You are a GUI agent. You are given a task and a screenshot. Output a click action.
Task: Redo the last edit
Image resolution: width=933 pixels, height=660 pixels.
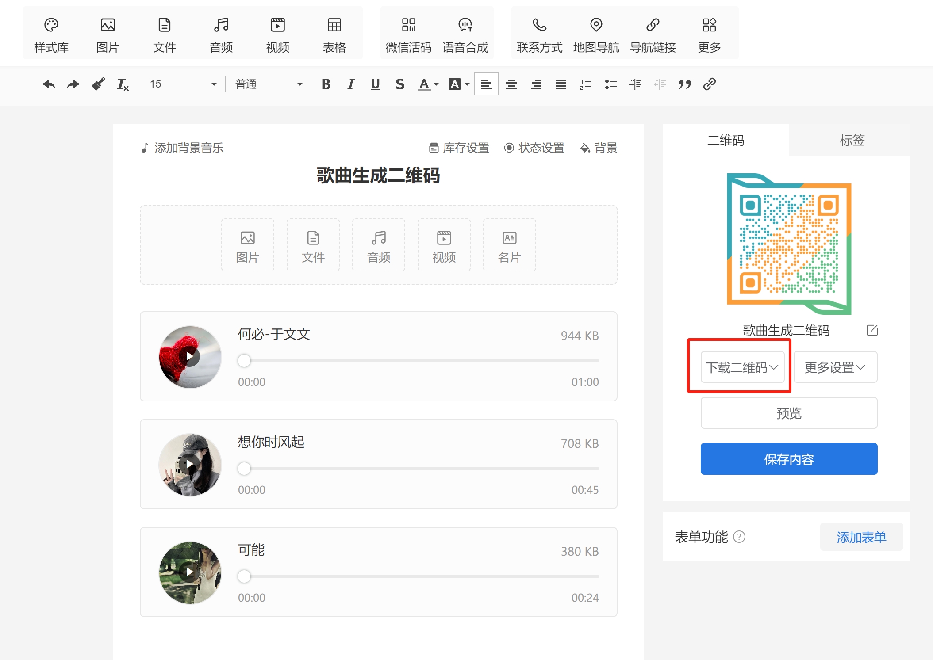click(x=73, y=84)
